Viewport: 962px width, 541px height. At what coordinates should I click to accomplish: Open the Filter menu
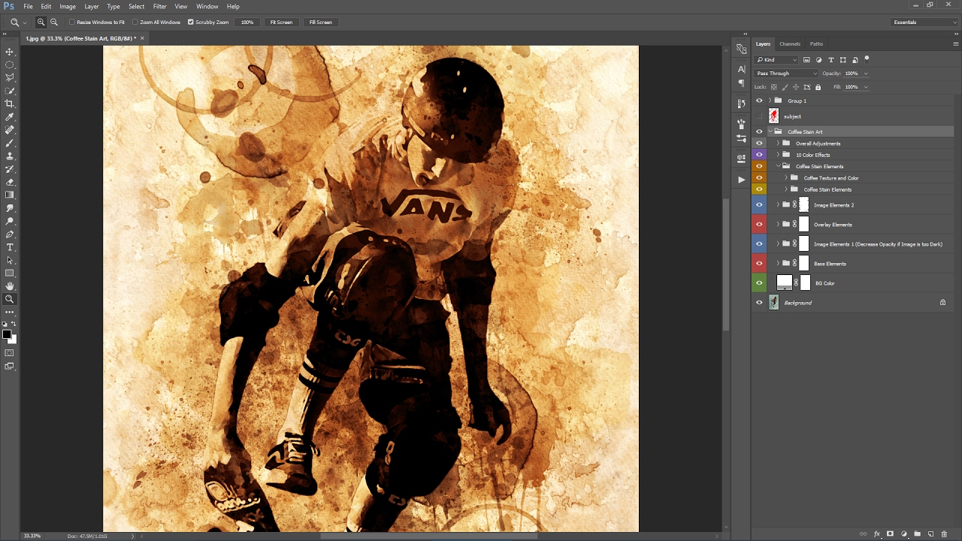pos(159,7)
